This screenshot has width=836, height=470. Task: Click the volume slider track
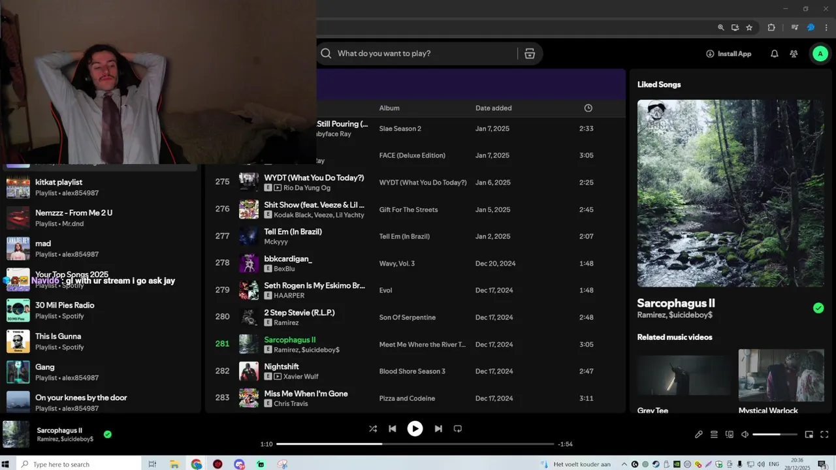pos(775,435)
